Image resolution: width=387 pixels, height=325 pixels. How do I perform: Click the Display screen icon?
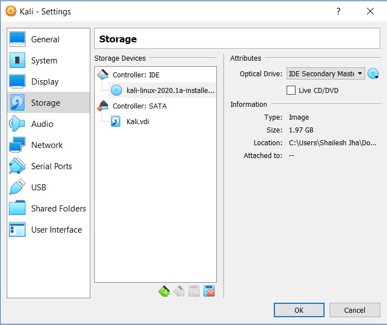(x=17, y=81)
